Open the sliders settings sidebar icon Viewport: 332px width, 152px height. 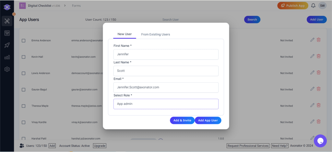tap(7, 33)
